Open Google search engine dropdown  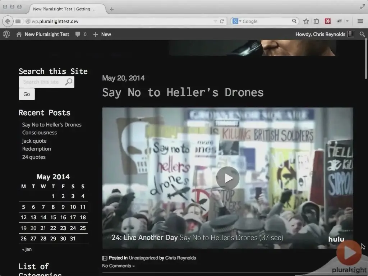click(x=237, y=21)
